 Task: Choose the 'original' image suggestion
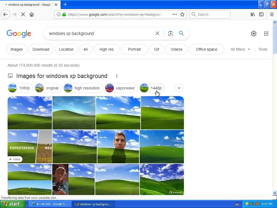[x=48, y=88]
